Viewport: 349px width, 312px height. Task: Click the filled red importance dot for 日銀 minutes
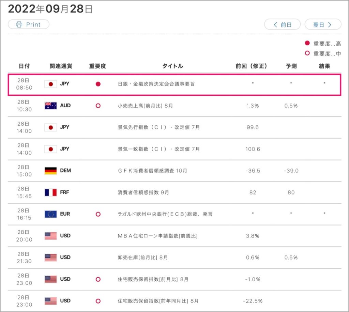(98, 84)
